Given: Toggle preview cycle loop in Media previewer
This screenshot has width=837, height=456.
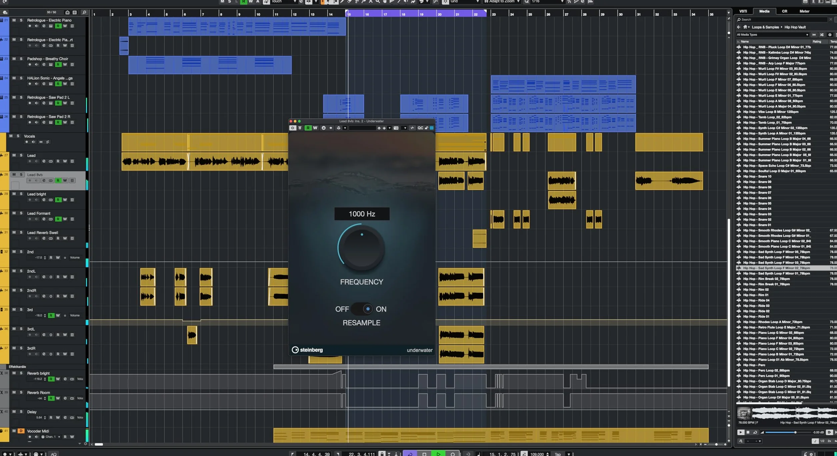Looking at the screenshot, I should pos(755,432).
